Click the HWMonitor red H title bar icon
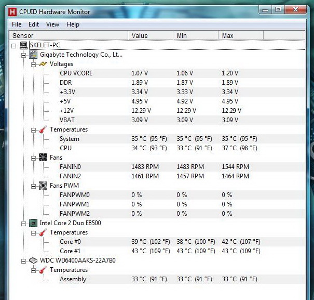 [12, 12]
